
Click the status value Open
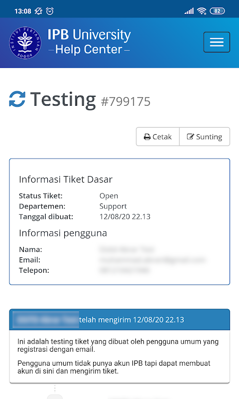pos(109,196)
